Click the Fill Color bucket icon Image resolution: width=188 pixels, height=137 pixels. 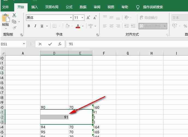coord(67,26)
